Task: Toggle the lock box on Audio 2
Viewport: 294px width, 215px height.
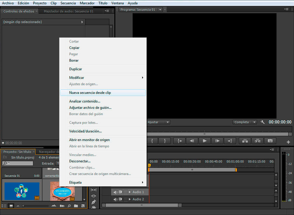Action: point(125,199)
